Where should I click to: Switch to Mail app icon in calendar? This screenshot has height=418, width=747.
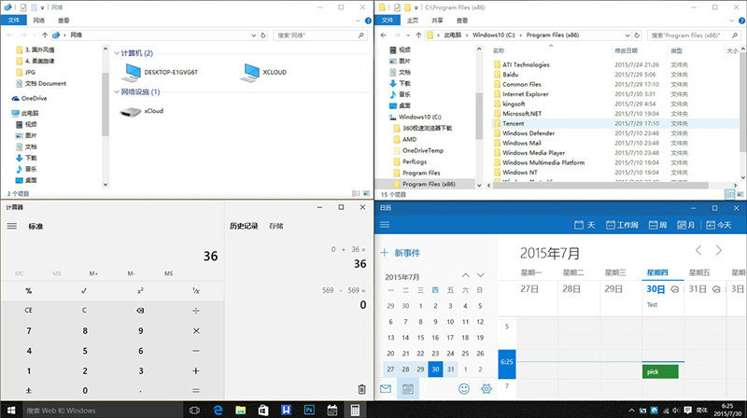[385, 388]
